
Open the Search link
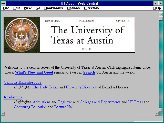point(89,72)
